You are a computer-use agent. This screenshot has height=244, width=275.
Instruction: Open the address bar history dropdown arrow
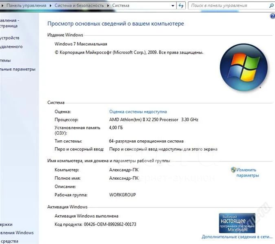(173, 6)
